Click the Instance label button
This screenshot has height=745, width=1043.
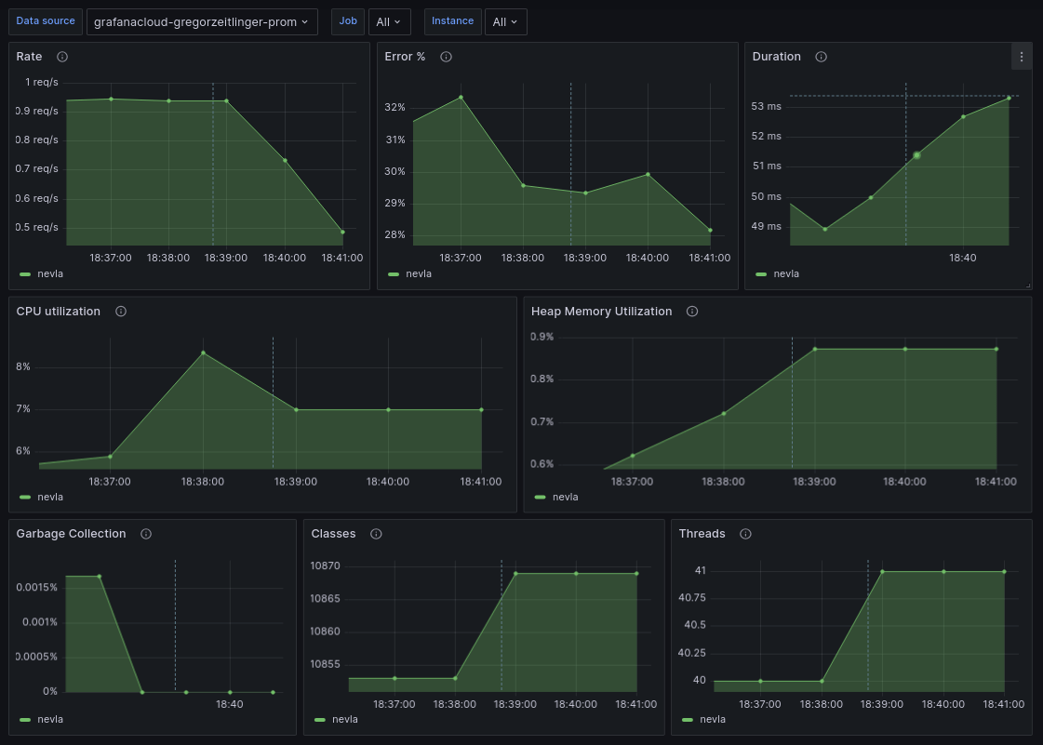(x=452, y=20)
